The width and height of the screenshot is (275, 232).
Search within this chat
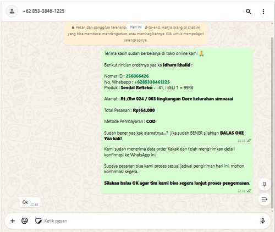click(249, 12)
